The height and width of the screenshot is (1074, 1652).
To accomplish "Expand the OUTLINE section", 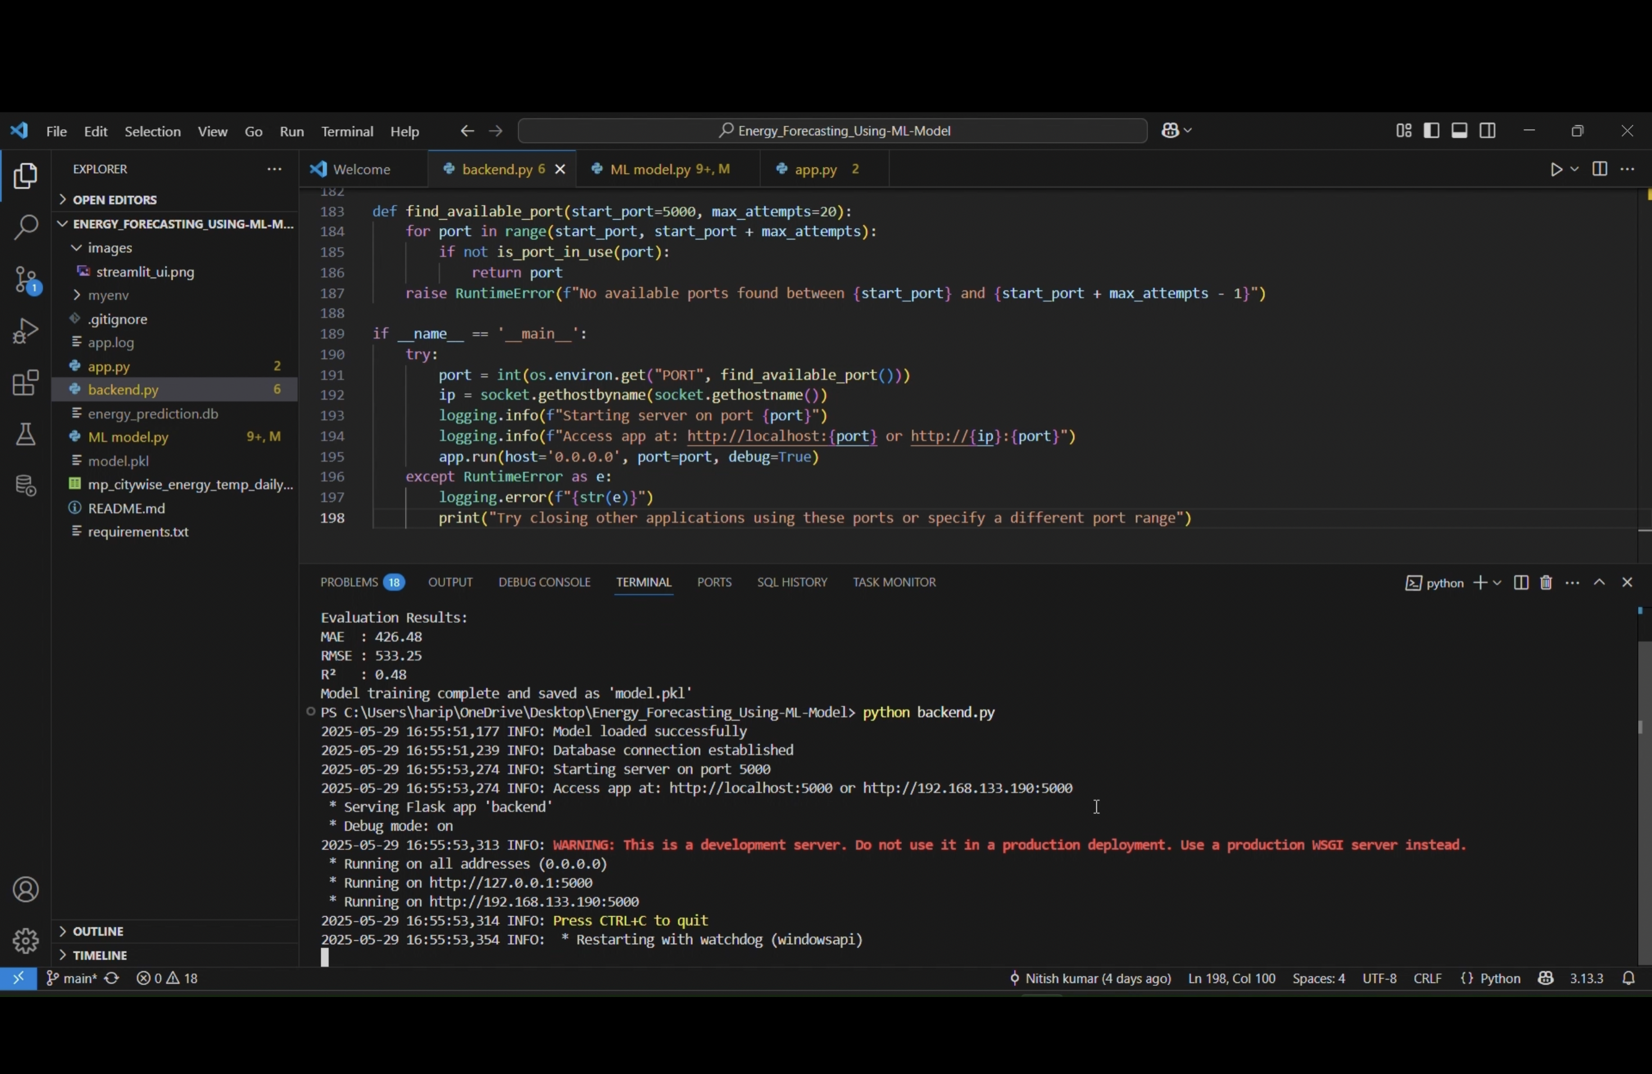I will (x=98, y=931).
